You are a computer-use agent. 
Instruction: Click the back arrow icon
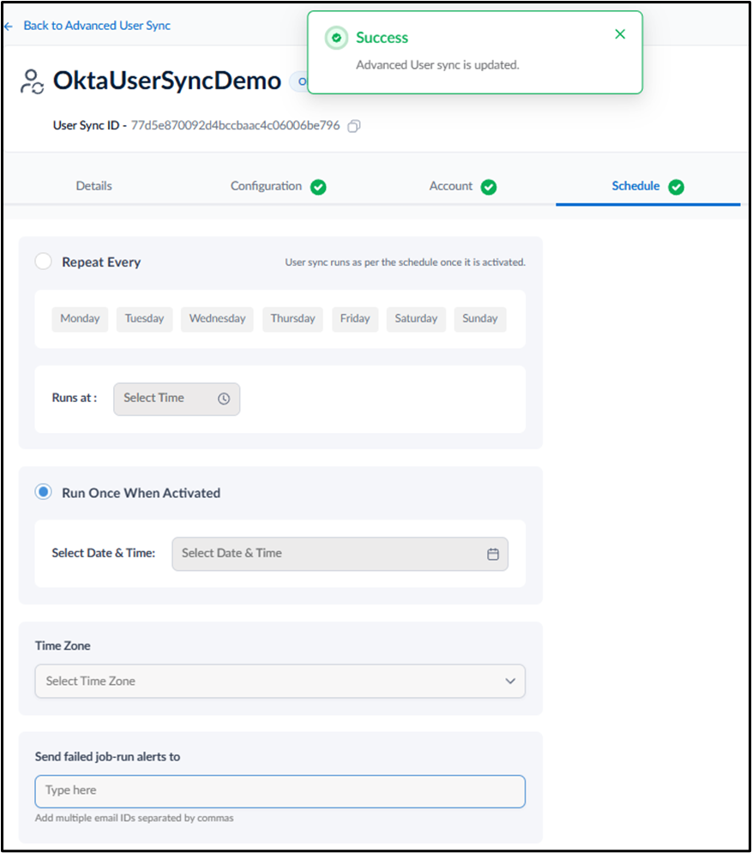pyautogui.click(x=9, y=26)
